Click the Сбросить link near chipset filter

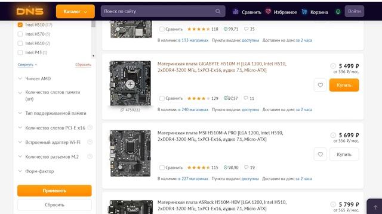click(83, 65)
